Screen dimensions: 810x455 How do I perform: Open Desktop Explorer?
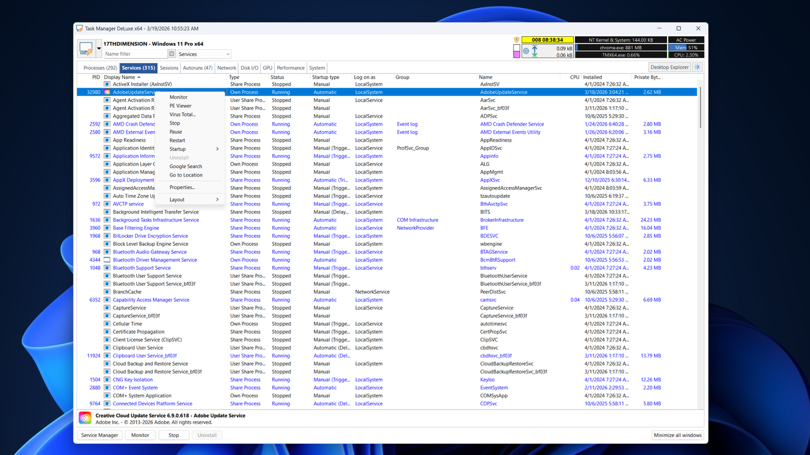click(670, 67)
